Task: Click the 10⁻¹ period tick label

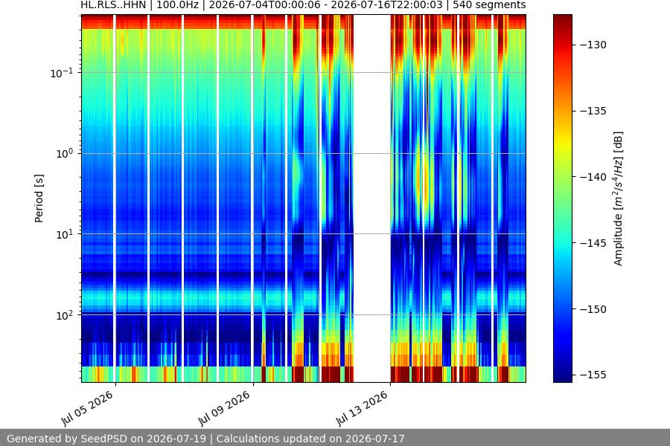Action: point(61,73)
